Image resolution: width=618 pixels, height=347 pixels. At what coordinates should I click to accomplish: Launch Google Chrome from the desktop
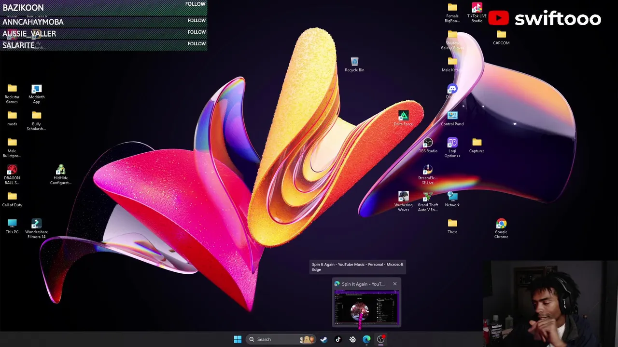point(501,228)
